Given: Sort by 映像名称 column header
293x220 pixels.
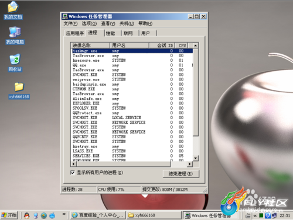Looking at the screenshot, I should click(x=90, y=46).
